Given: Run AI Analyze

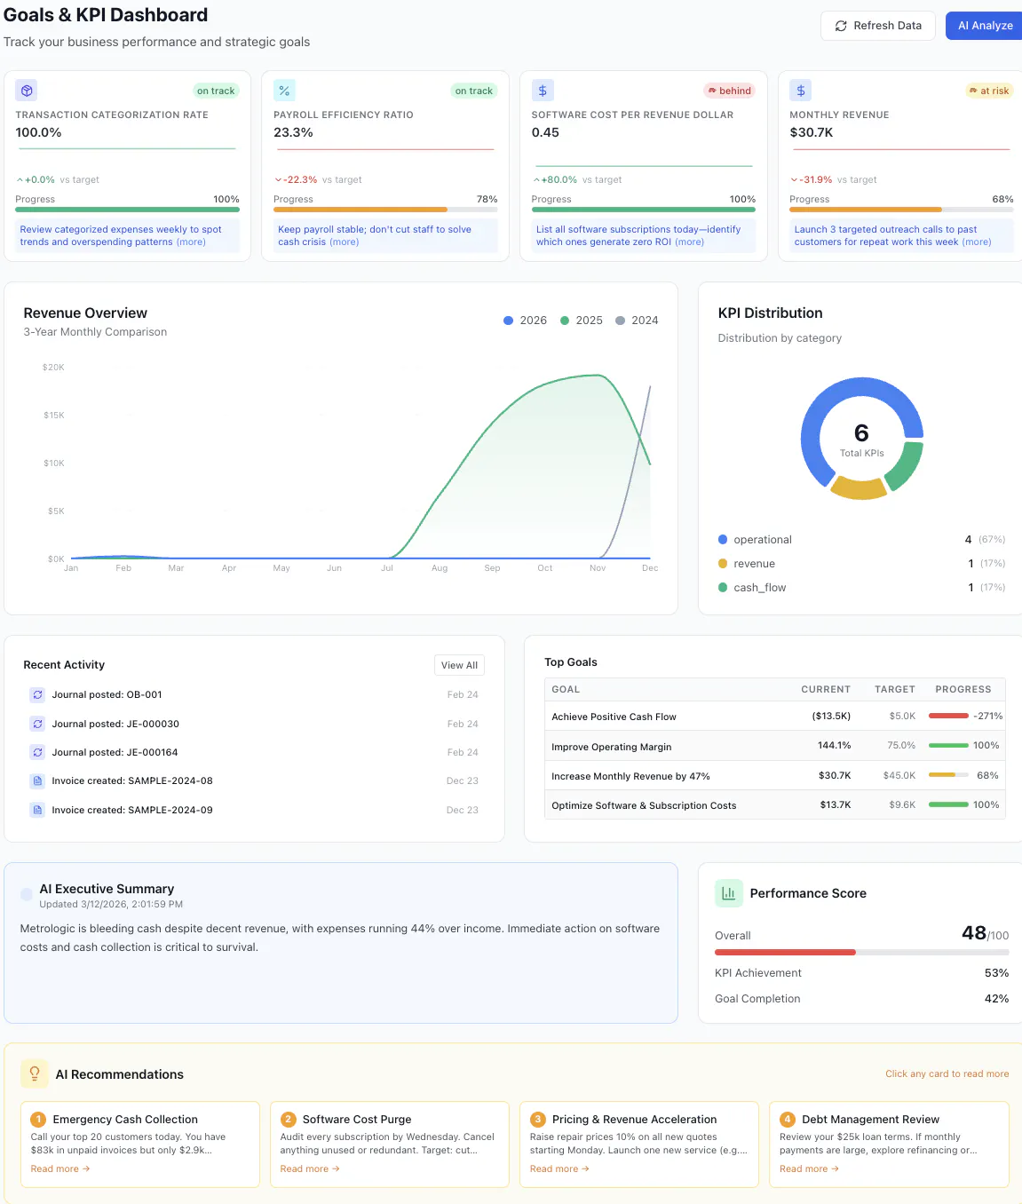Looking at the screenshot, I should 984,26.
